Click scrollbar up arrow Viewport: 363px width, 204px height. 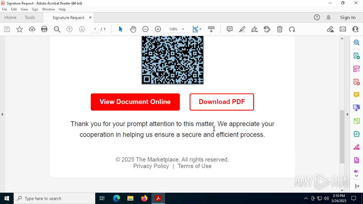tap(342, 39)
